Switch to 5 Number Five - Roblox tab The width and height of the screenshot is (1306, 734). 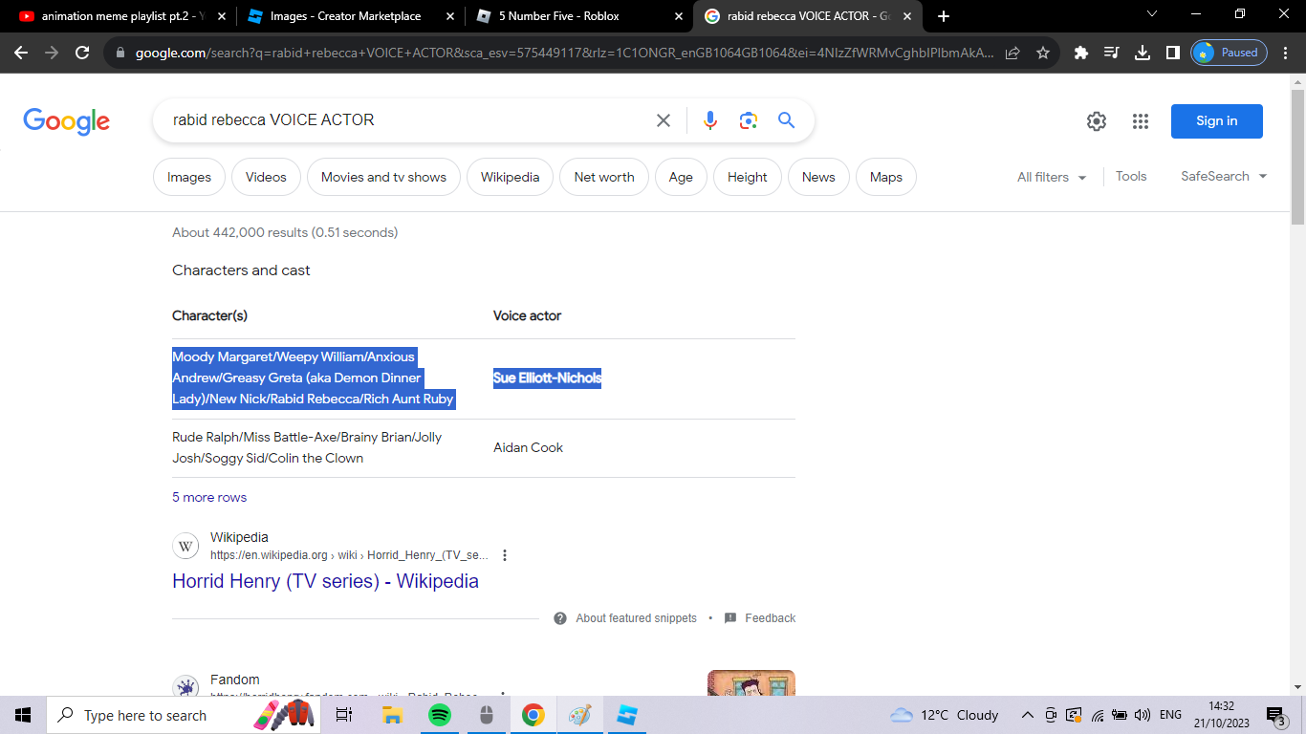pos(578,16)
